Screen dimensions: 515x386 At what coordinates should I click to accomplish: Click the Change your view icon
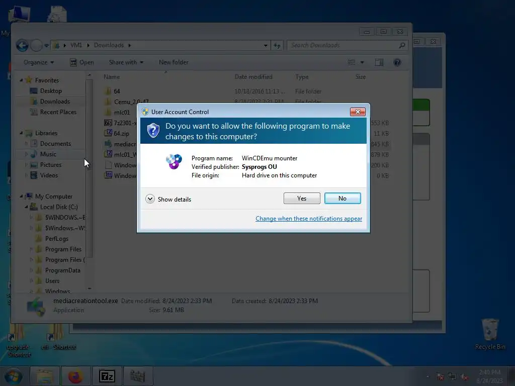pos(352,62)
